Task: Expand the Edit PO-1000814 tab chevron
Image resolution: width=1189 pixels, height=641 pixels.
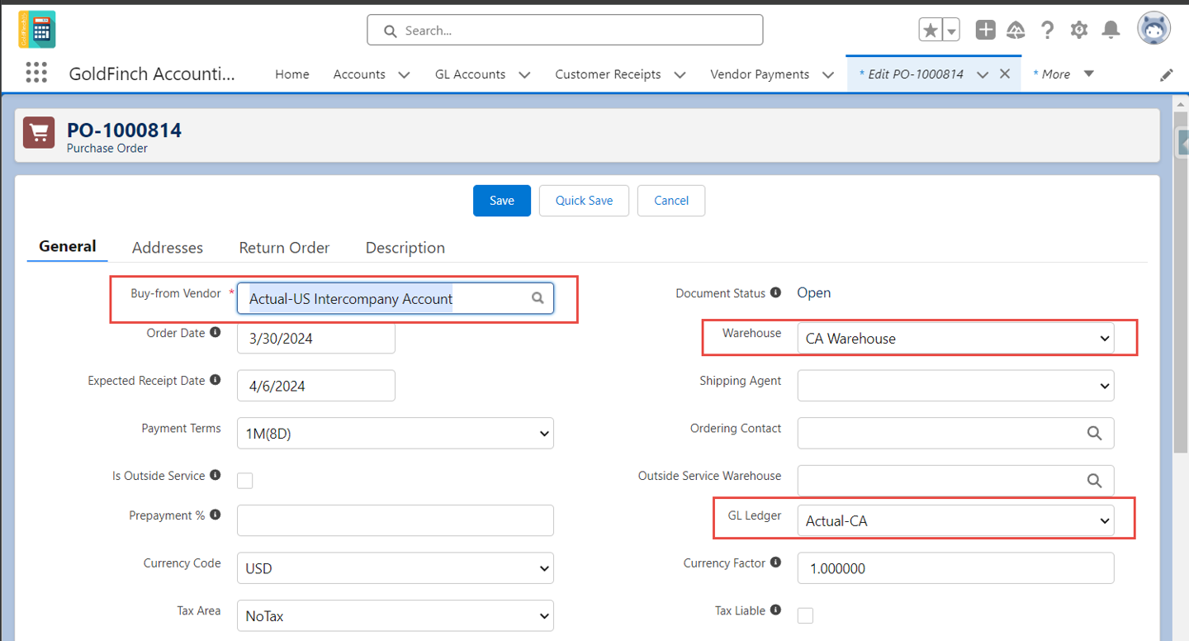Action: pyautogui.click(x=983, y=74)
